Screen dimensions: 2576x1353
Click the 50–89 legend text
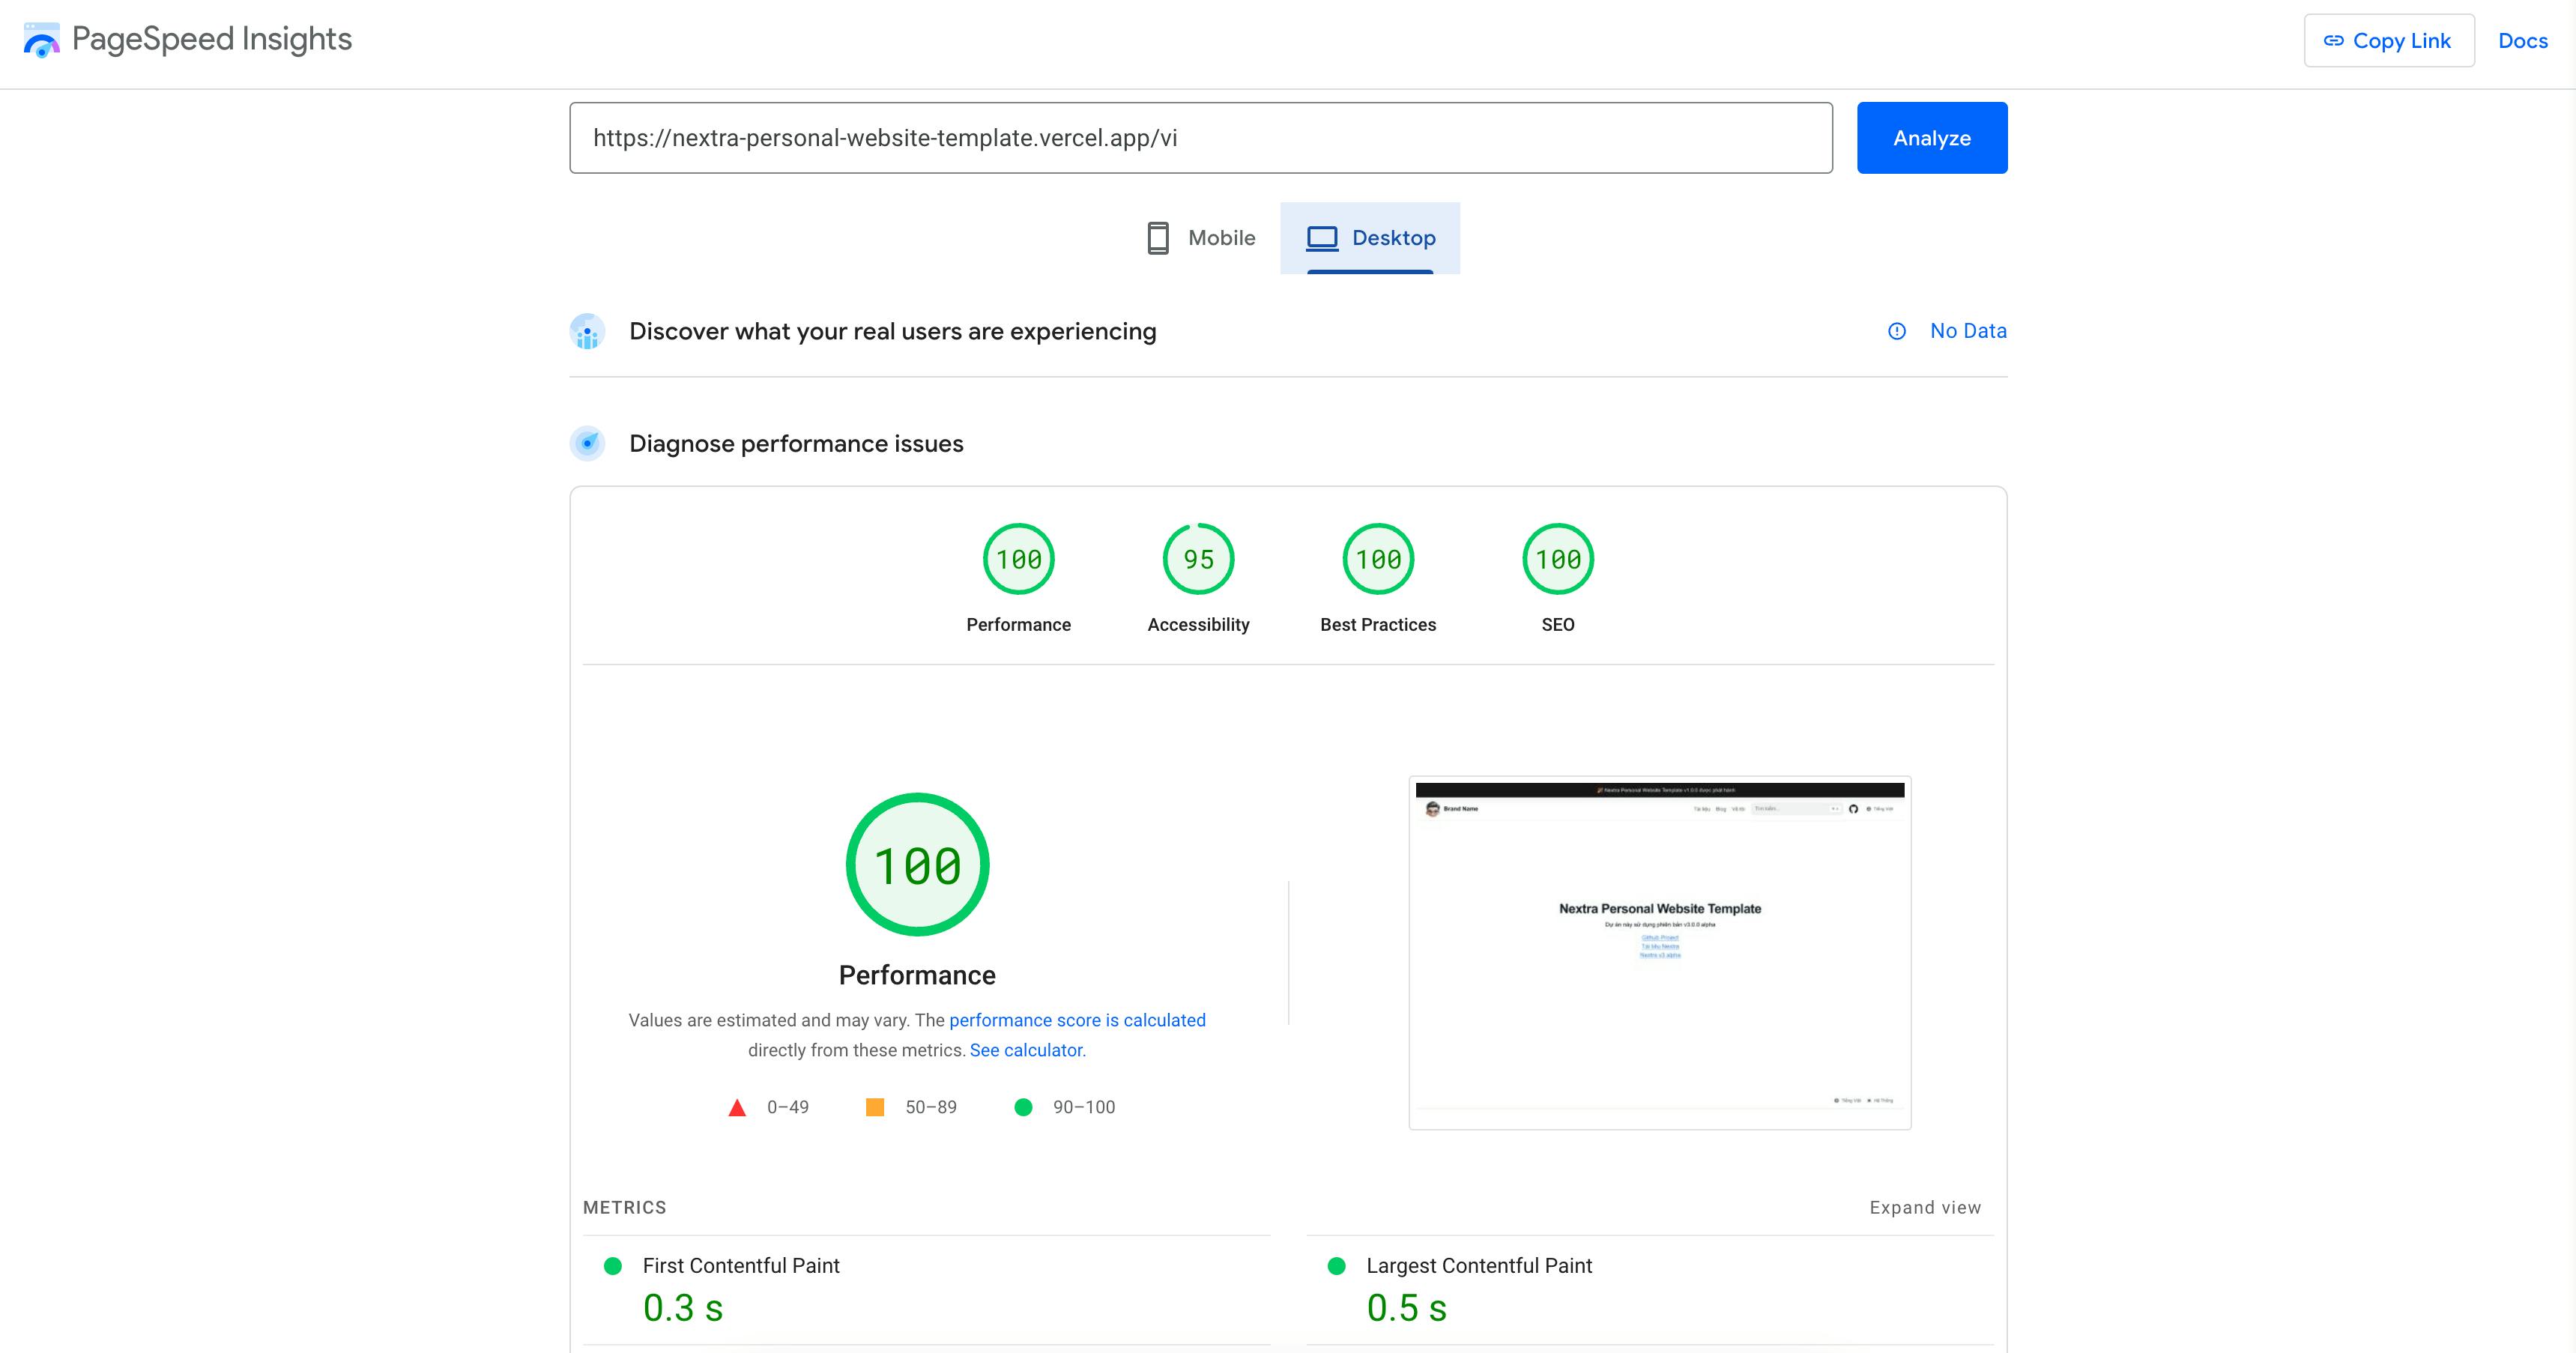[931, 1107]
